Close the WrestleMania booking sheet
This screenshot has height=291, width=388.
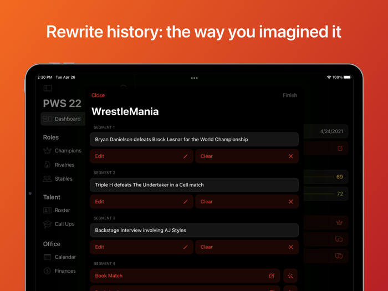point(98,95)
